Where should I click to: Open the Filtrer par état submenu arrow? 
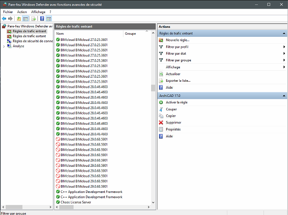click(284, 54)
